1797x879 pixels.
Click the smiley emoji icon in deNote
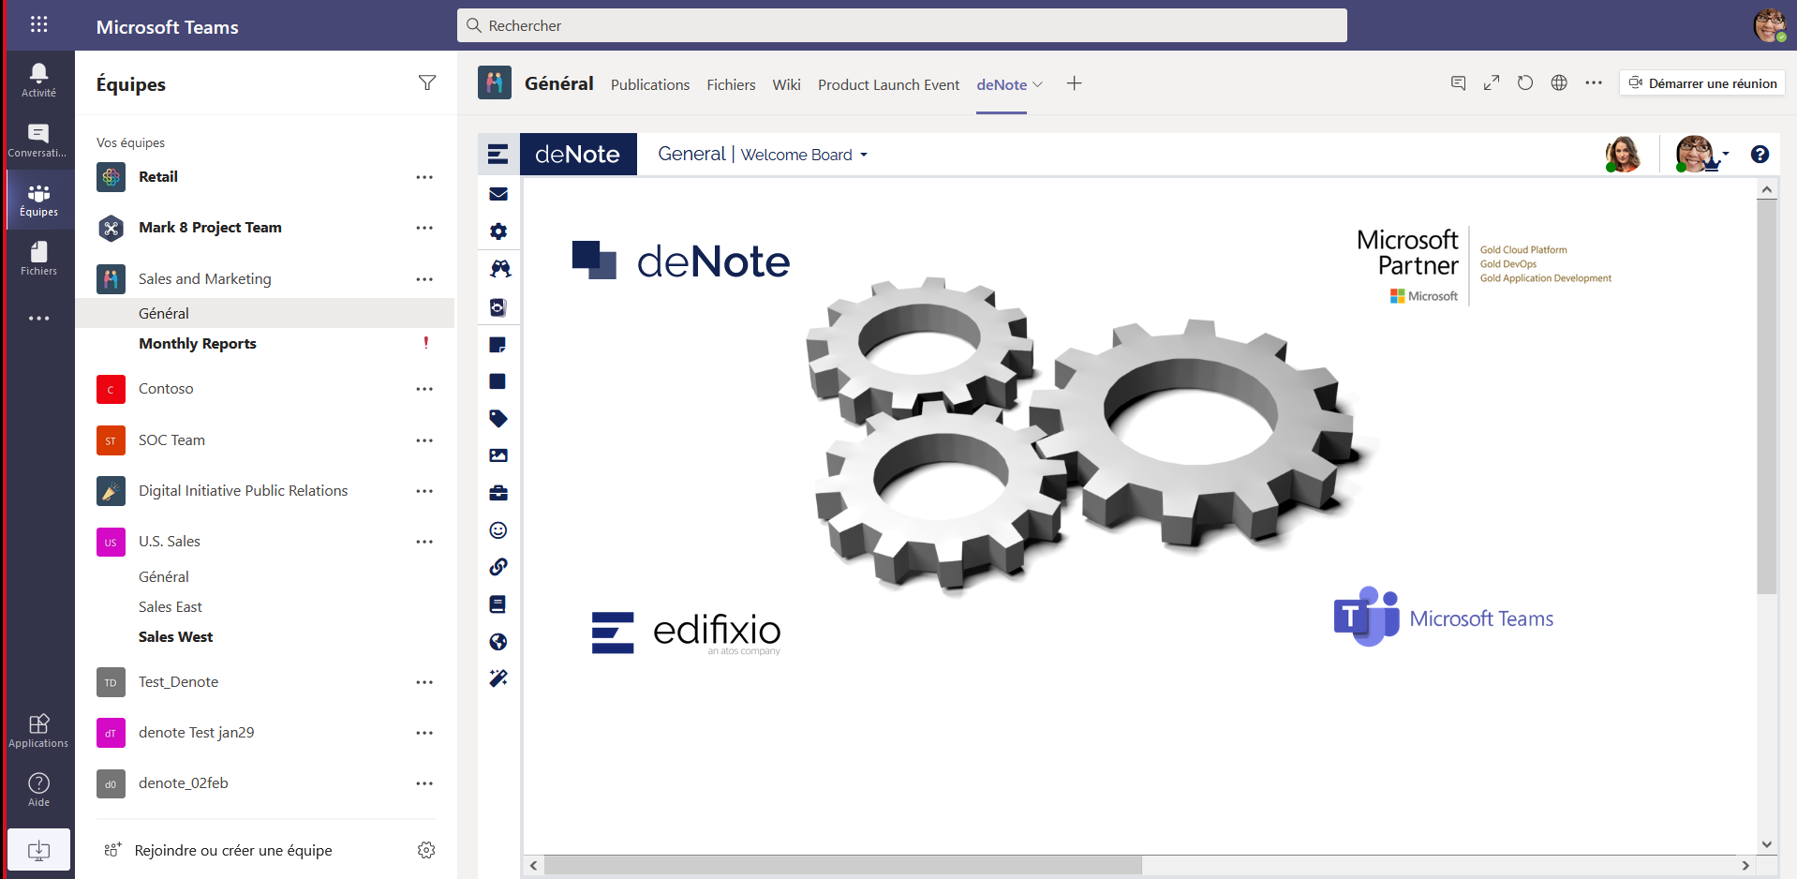pyautogui.click(x=498, y=530)
